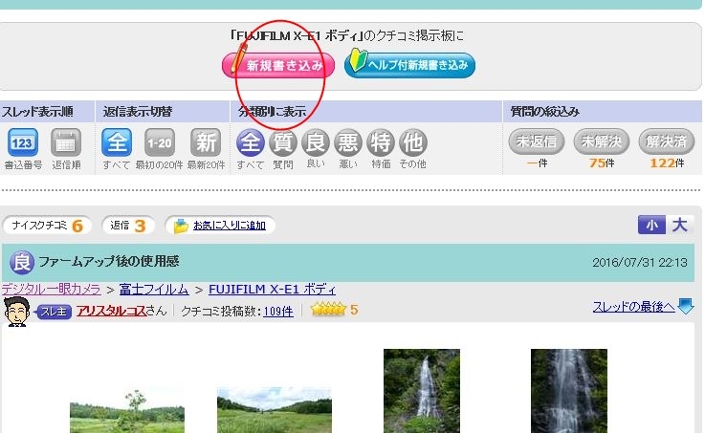Filter by その他 category icon
Viewport: 705px width, 433px height.
[412, 142]
